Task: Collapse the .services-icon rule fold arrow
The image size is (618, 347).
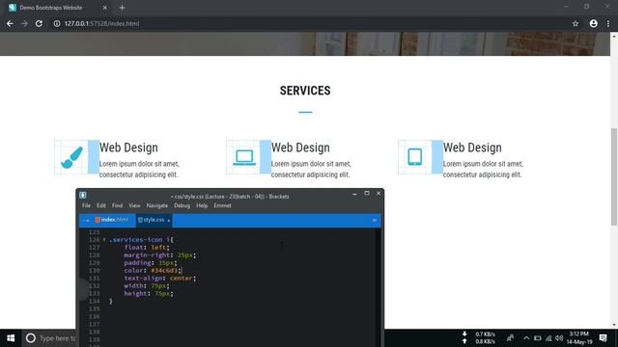Action: [104, 240]
